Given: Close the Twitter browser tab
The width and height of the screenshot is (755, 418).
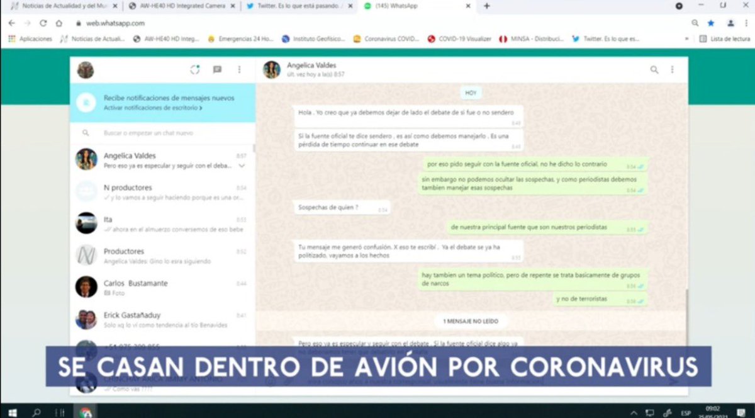Looking at the screenshot, I should pyautogui.click(x=350, y=6).
